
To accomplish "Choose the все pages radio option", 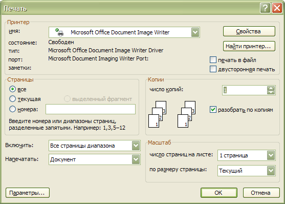I will (12, 89).
